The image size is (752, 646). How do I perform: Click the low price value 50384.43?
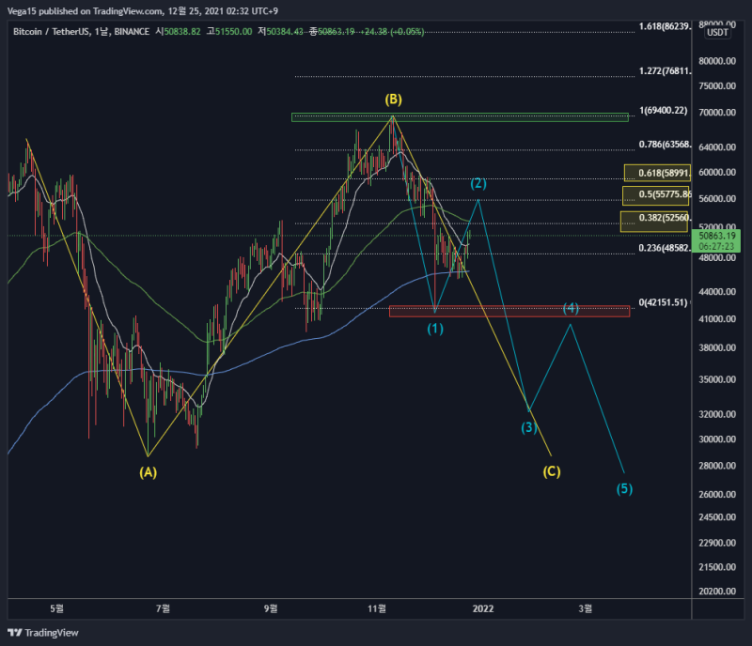285,32
